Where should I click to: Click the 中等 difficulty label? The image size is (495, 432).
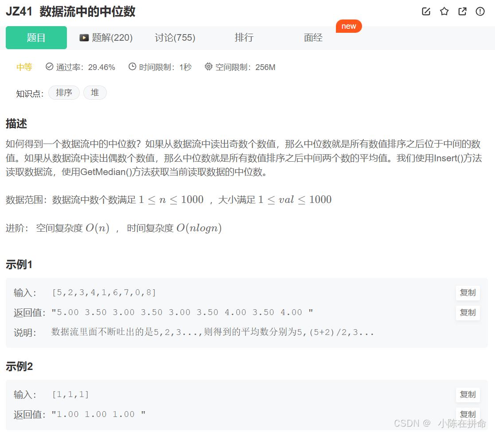pyautogui.click(x=24, y=67)
